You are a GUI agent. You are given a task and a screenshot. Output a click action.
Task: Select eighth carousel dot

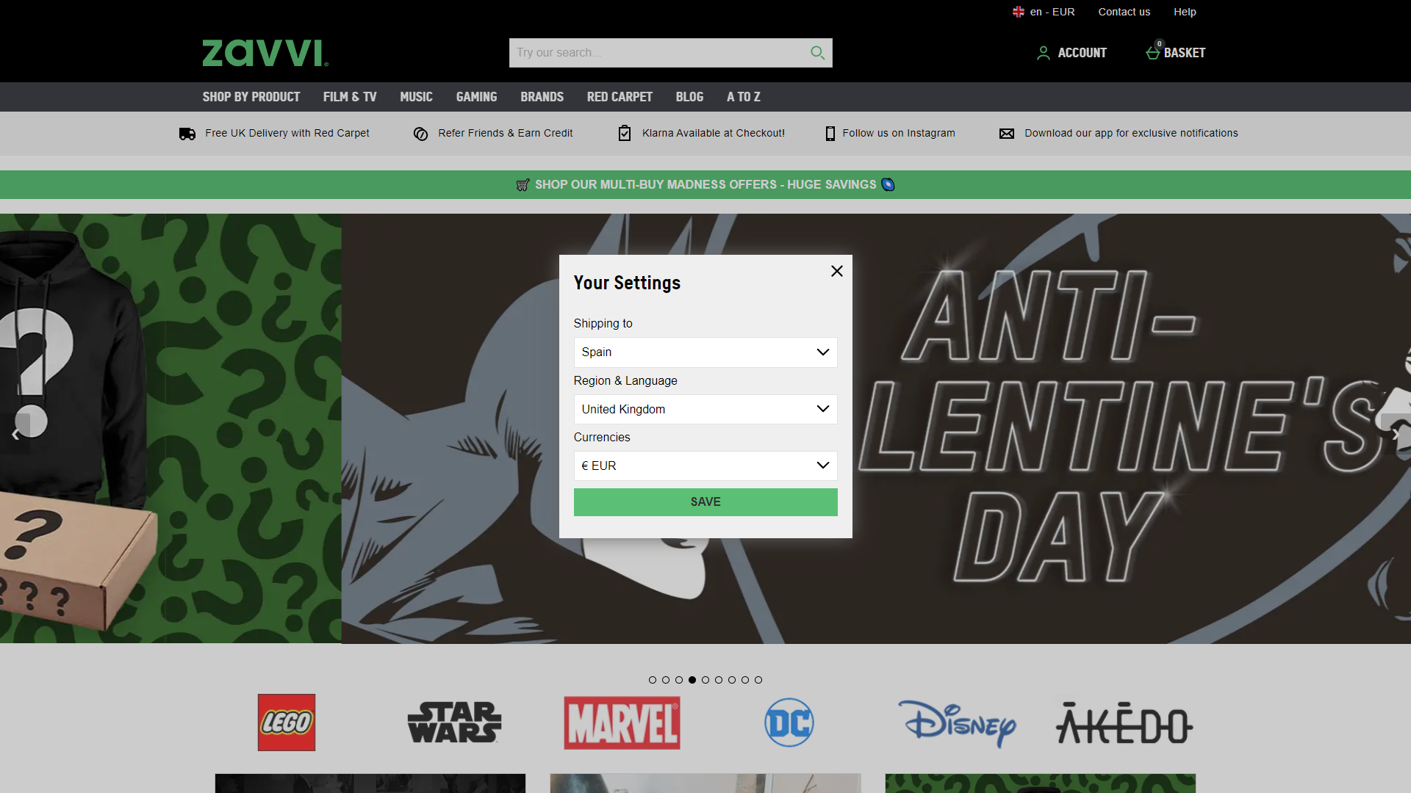[745, 680]
